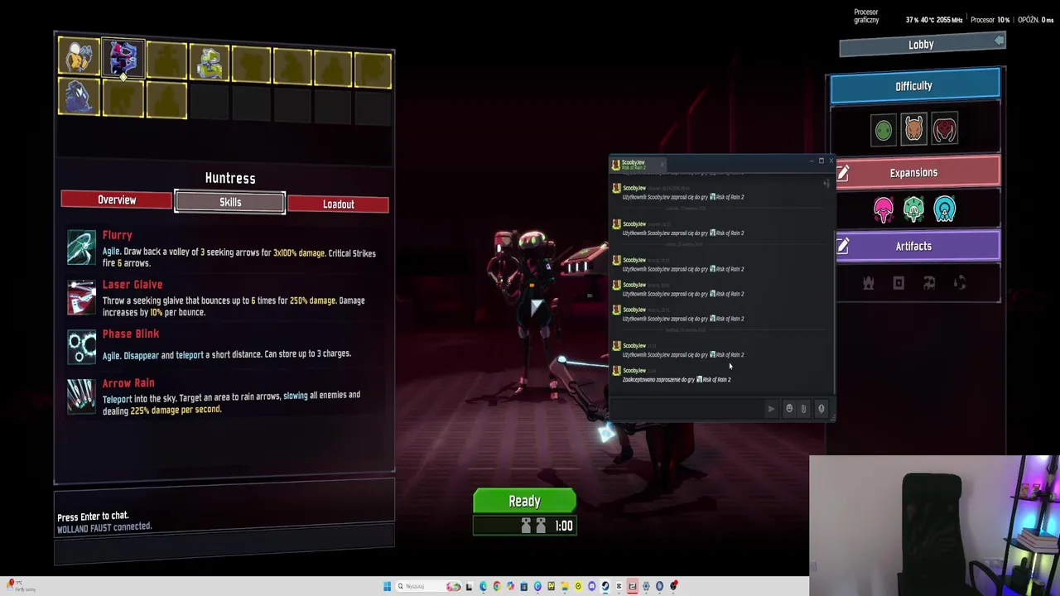Viewport: 1060px width, 596px height.
Task: Click the Ready button
Action: click(x=524, y=501)
